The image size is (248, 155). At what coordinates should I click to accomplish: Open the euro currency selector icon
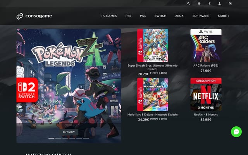210,3
